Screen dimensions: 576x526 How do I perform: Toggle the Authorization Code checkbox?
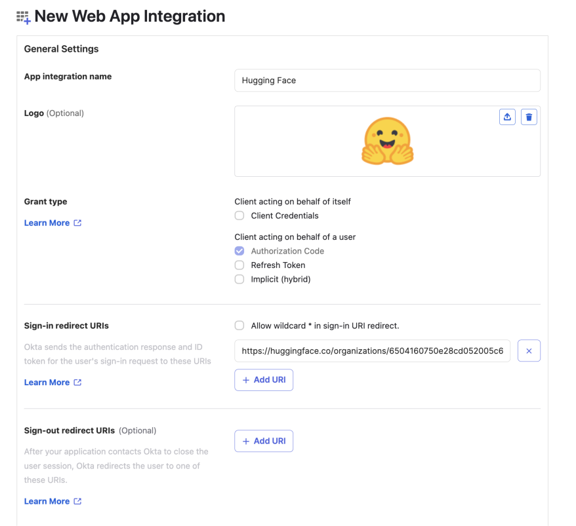239,251
